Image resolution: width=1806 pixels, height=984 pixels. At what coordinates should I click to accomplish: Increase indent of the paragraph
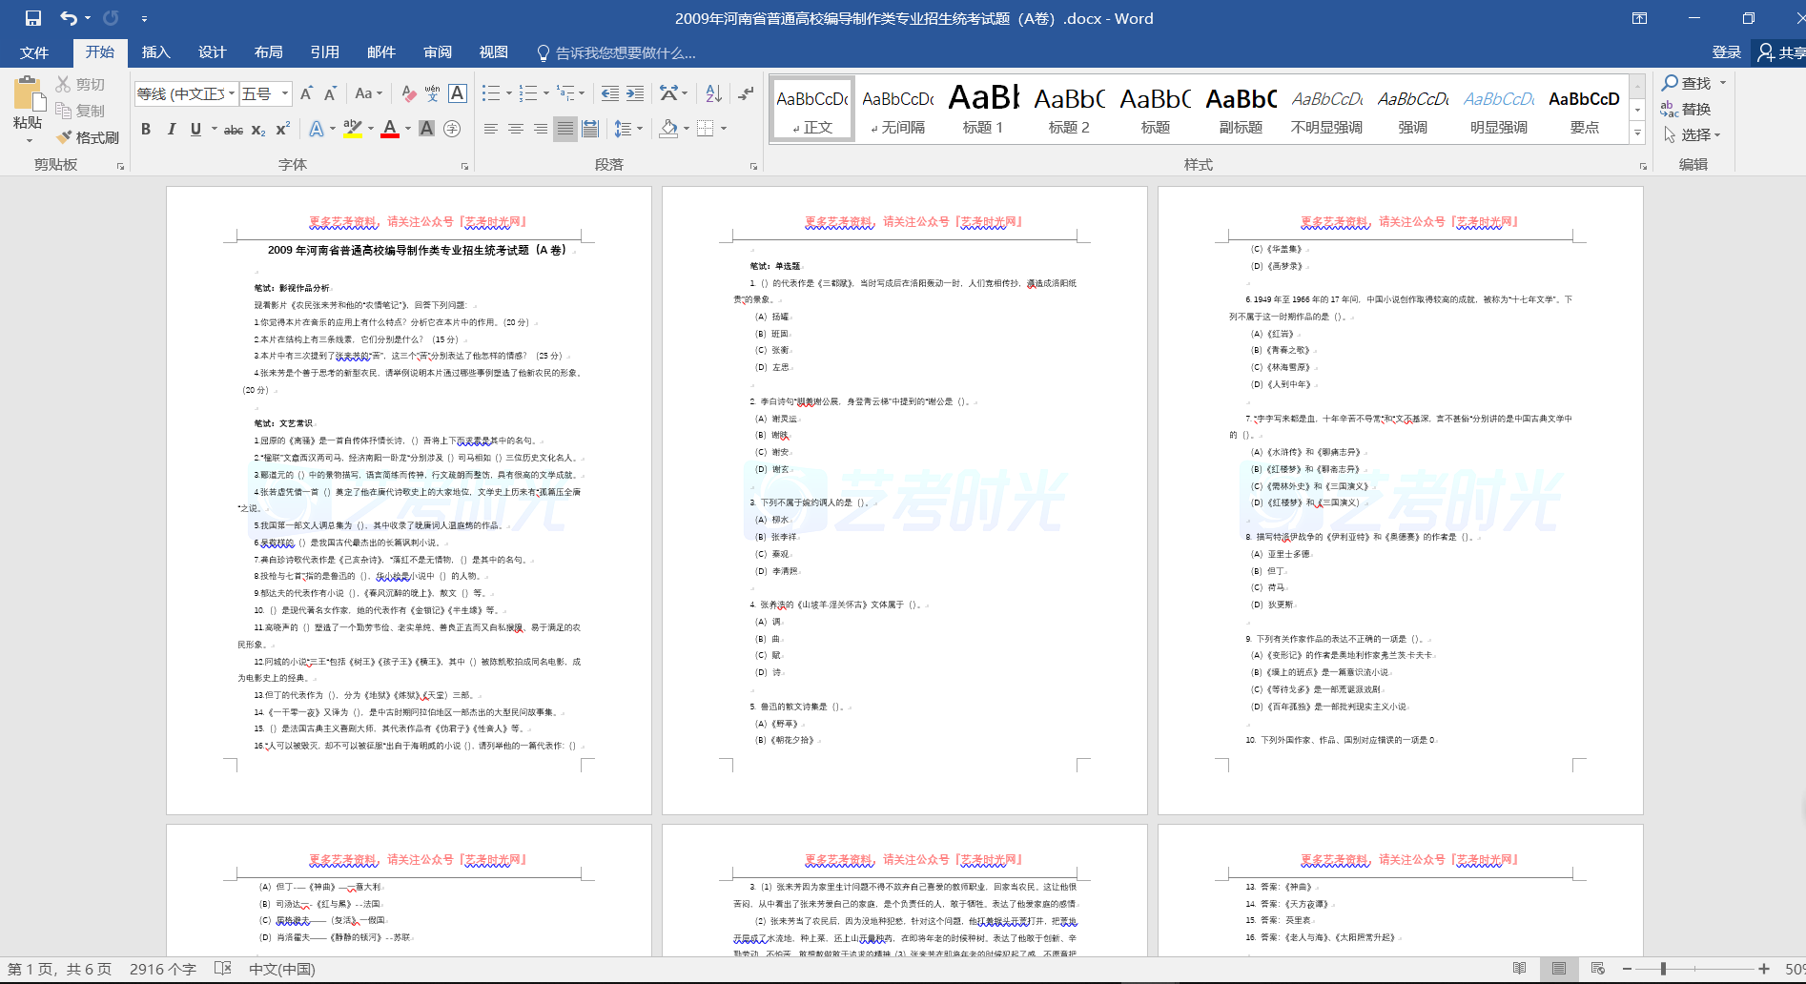click(635, 93)
